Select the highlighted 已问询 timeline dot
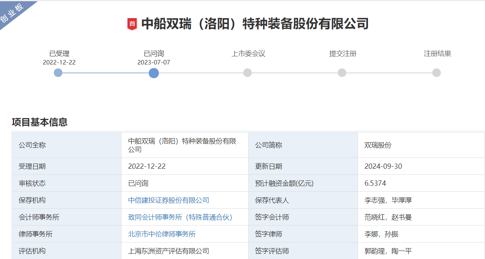485x259 pixels. click(154, 73)
